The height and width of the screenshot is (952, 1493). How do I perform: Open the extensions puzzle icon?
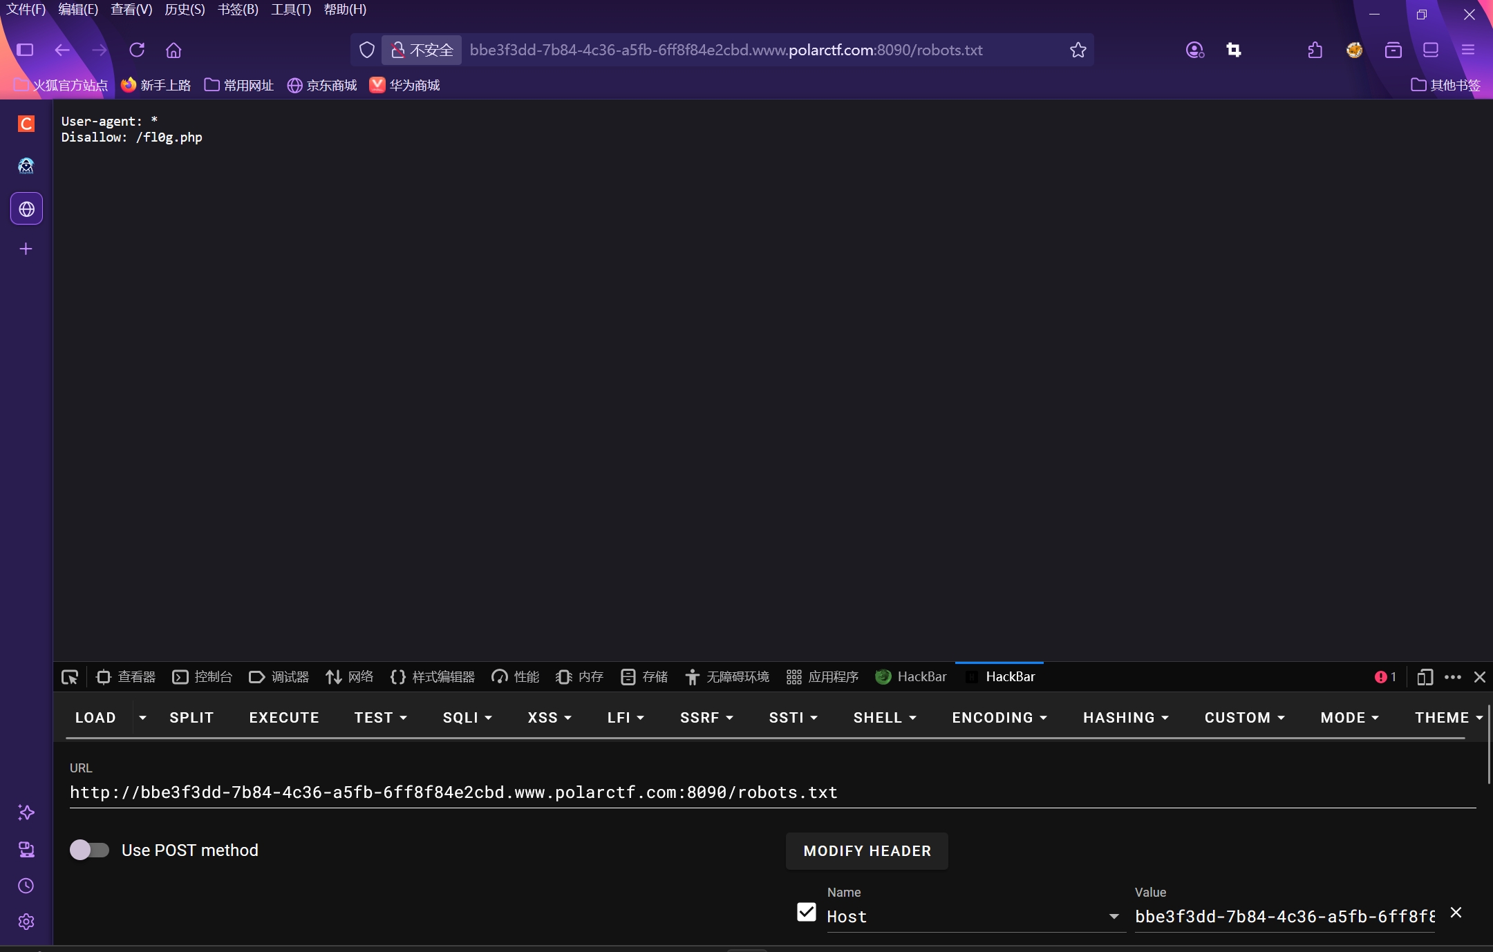click(1315, 50)
